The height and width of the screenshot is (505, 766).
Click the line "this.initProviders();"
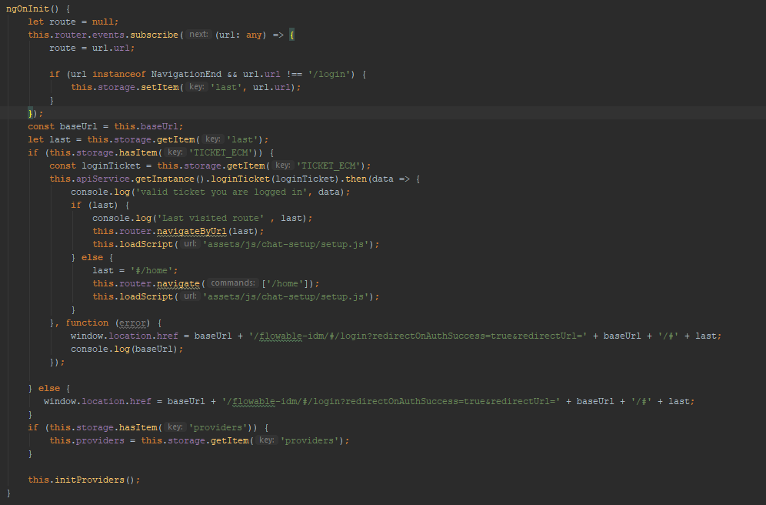click(x=84, y=480)
